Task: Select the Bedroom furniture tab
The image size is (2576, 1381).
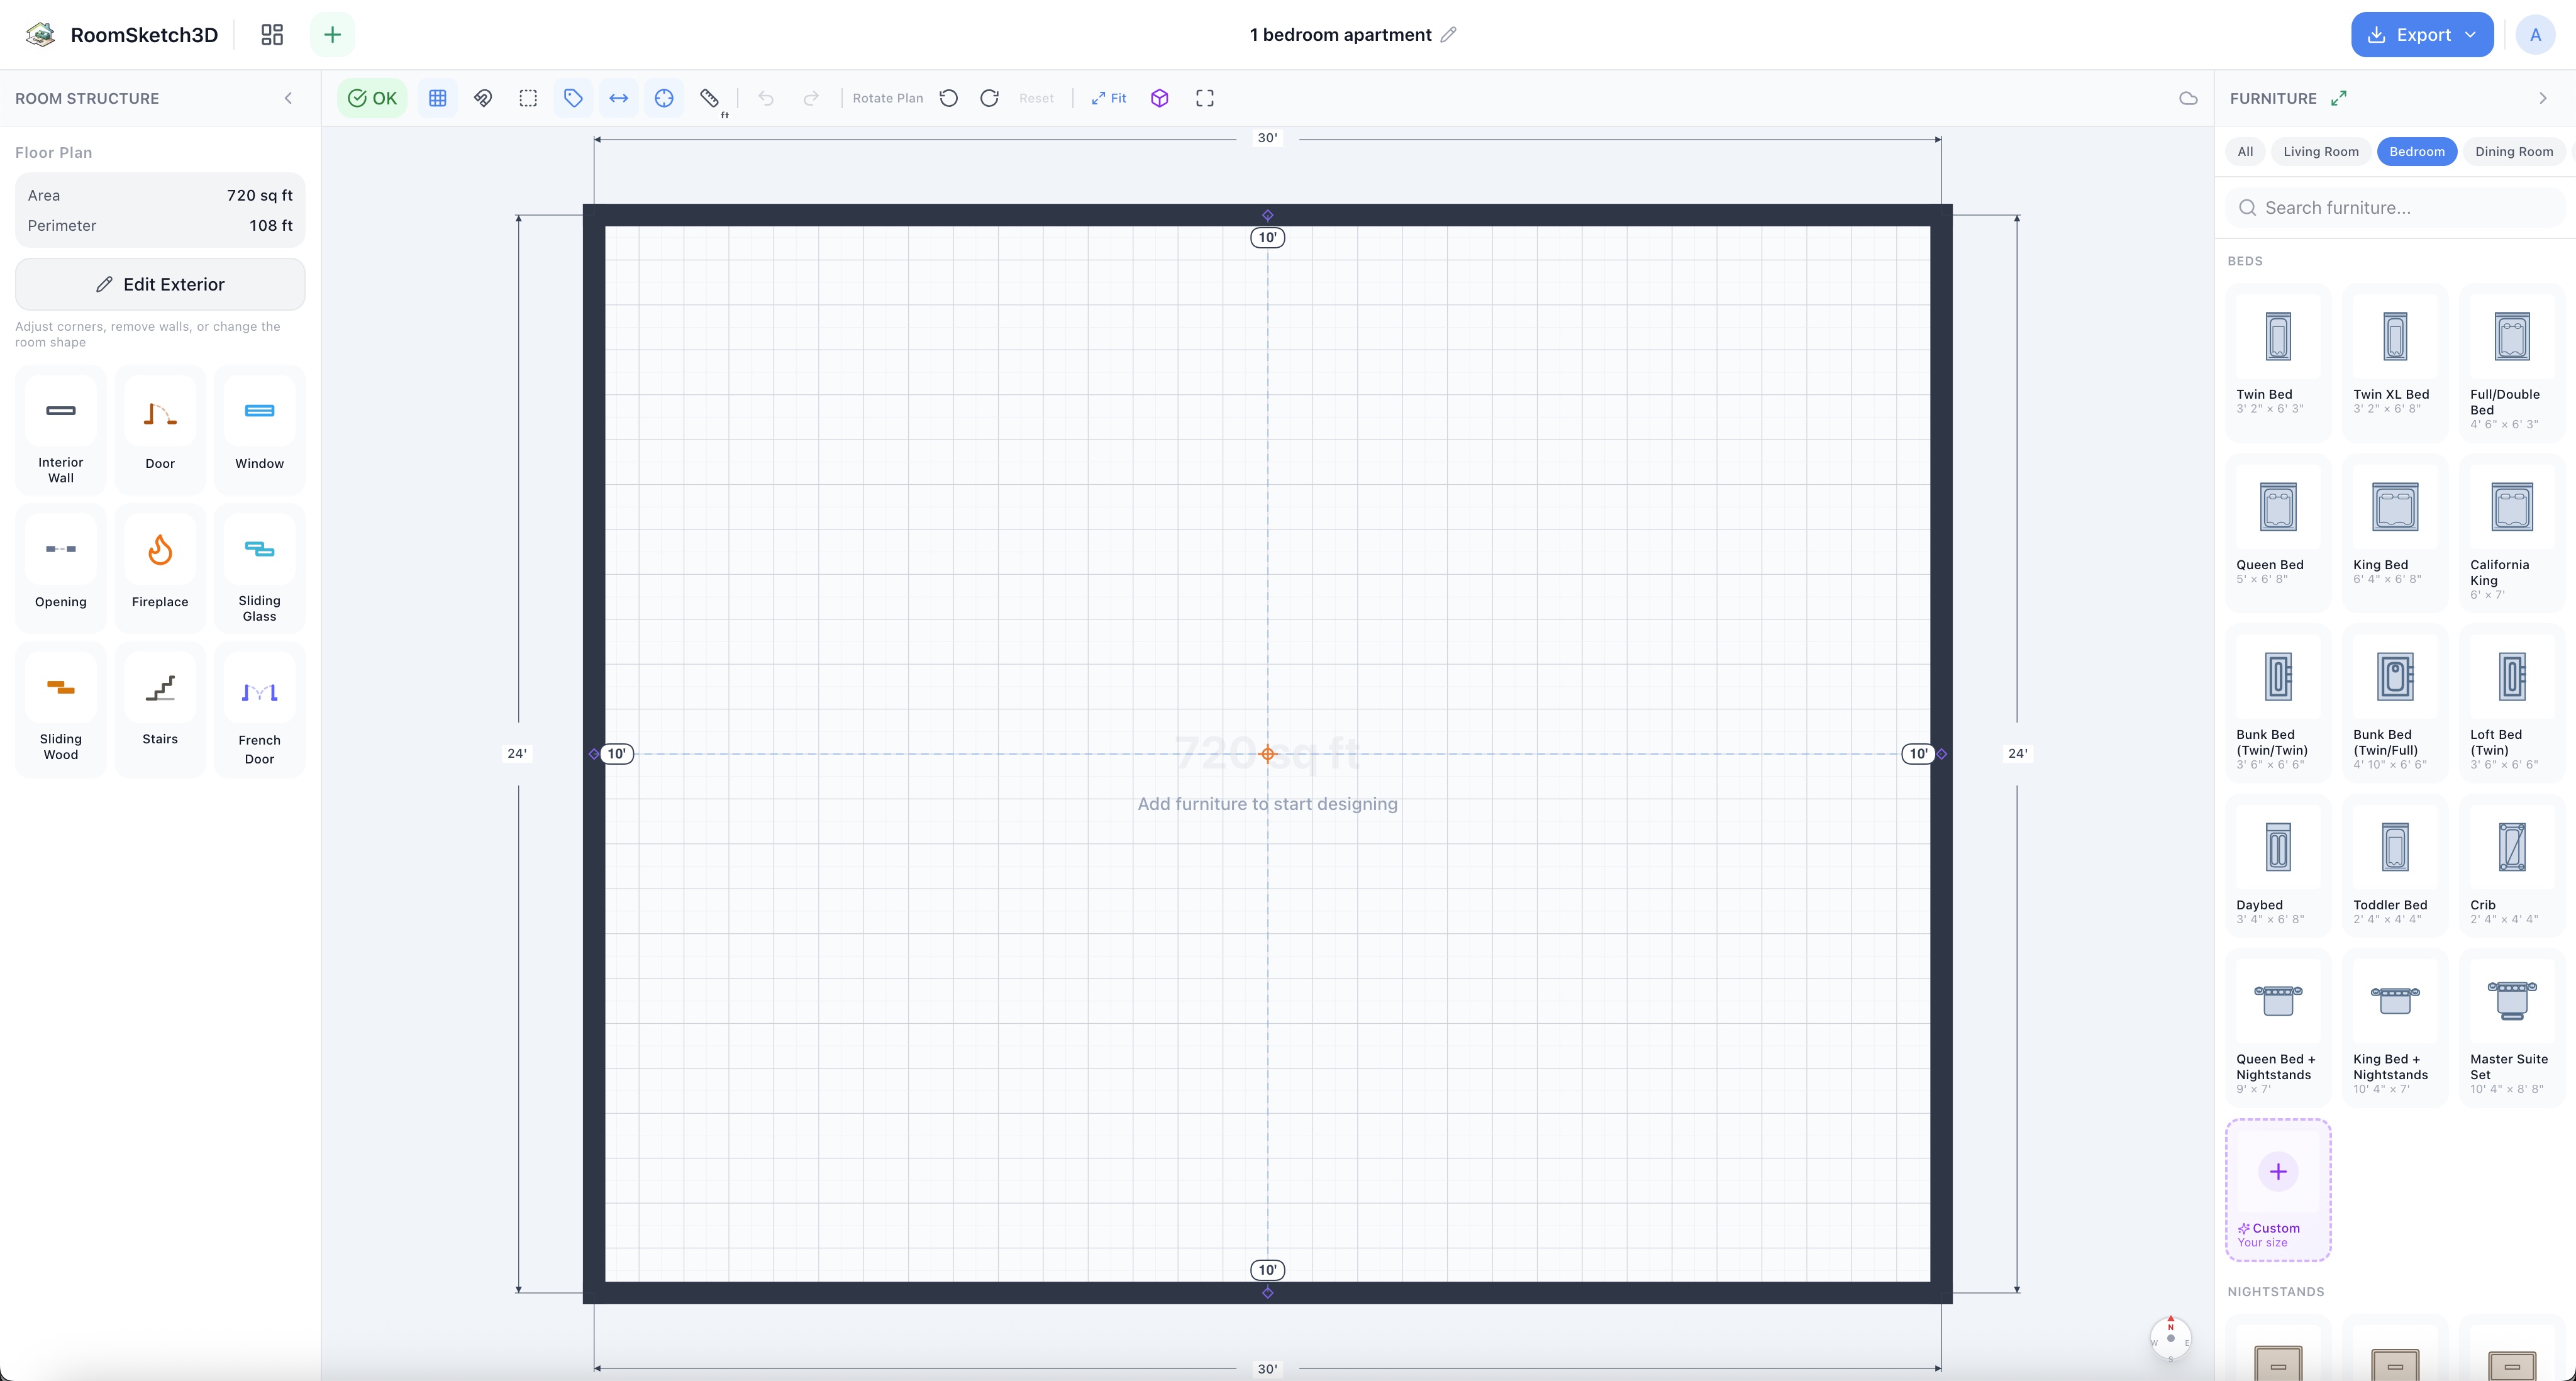Action: [x=2417, y=152]
